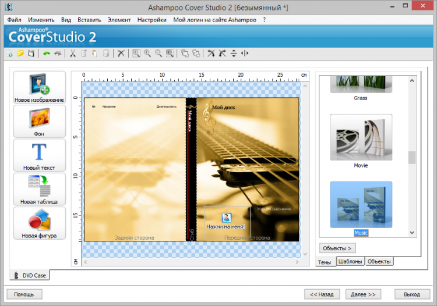
Task: Click the copy icon in the toolbar
Action: tap(84, 54)
